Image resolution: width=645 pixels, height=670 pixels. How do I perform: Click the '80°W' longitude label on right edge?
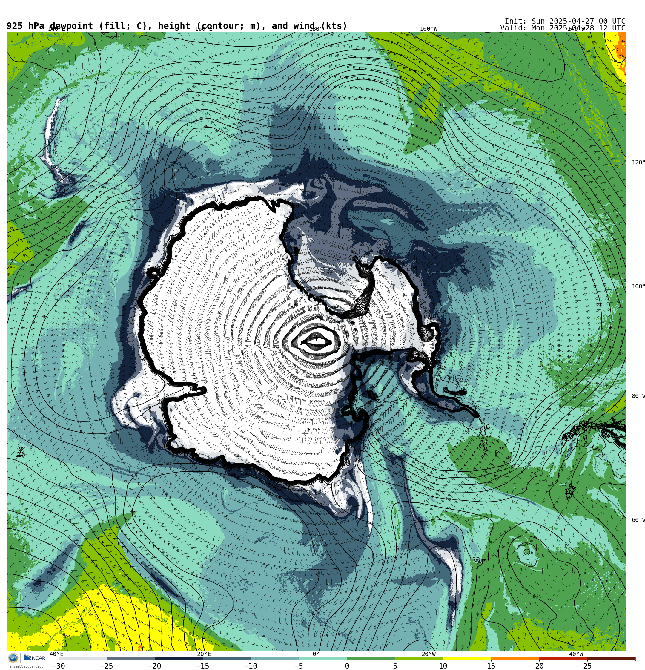(638, 396)
